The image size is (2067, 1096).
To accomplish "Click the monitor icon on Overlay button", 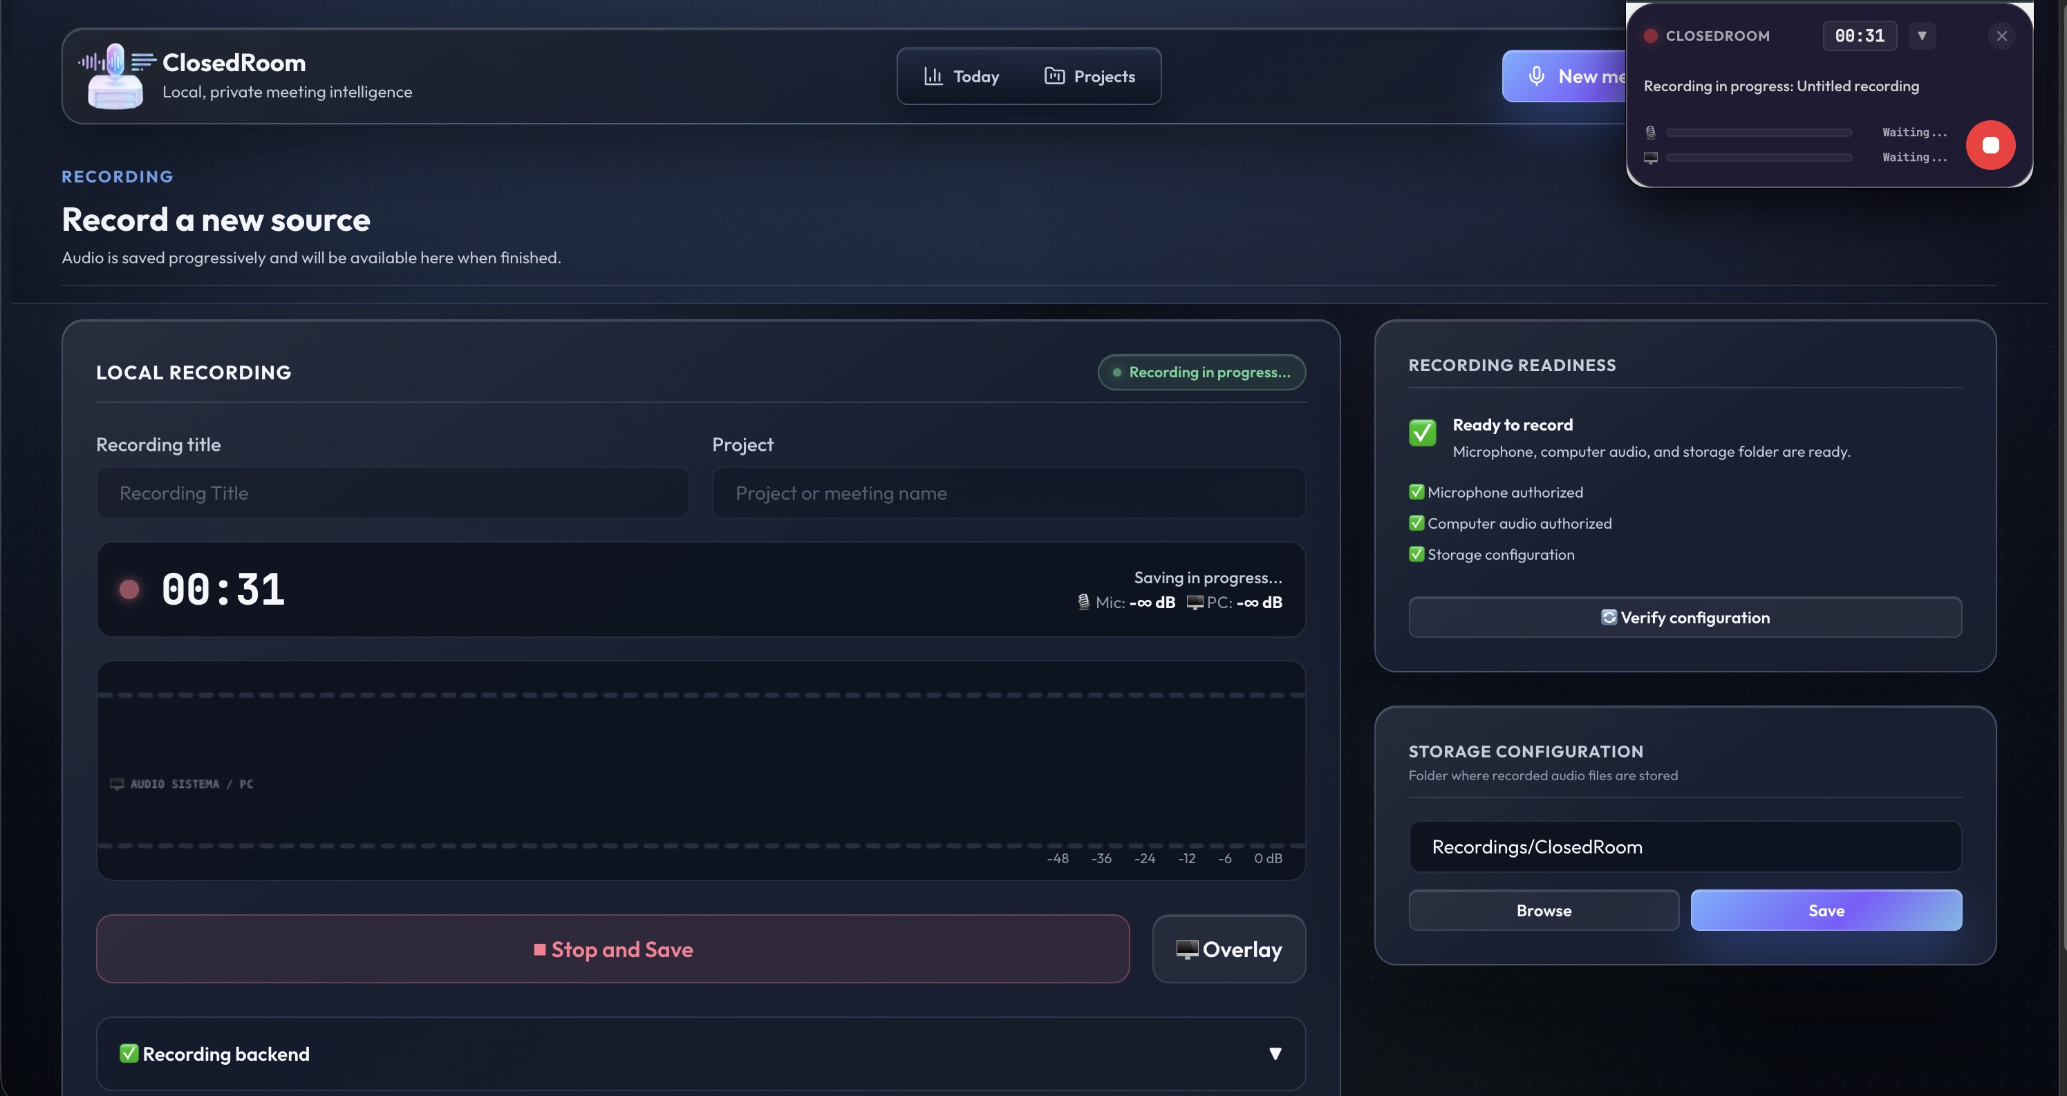I will [1187, 949].
